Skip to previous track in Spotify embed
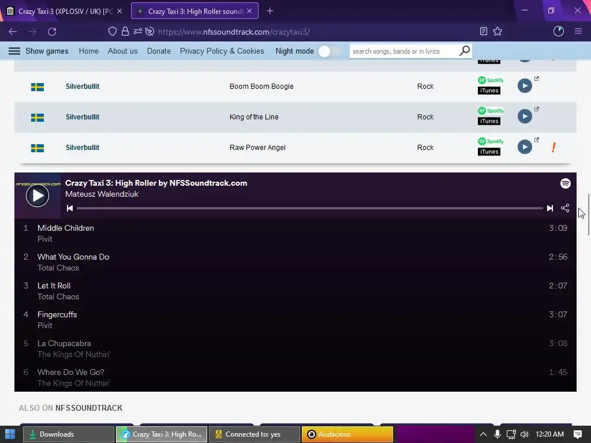Screen dimensions: 591x443 [70, 208]
